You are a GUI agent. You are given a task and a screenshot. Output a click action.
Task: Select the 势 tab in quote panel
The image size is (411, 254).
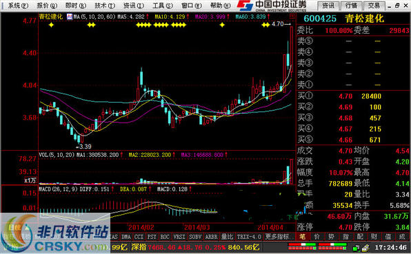[x=331, y=237]
